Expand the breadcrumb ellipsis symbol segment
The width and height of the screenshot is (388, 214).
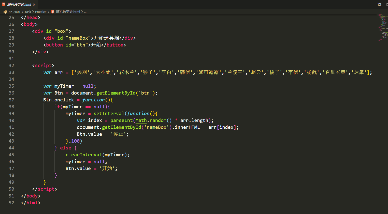85,12
